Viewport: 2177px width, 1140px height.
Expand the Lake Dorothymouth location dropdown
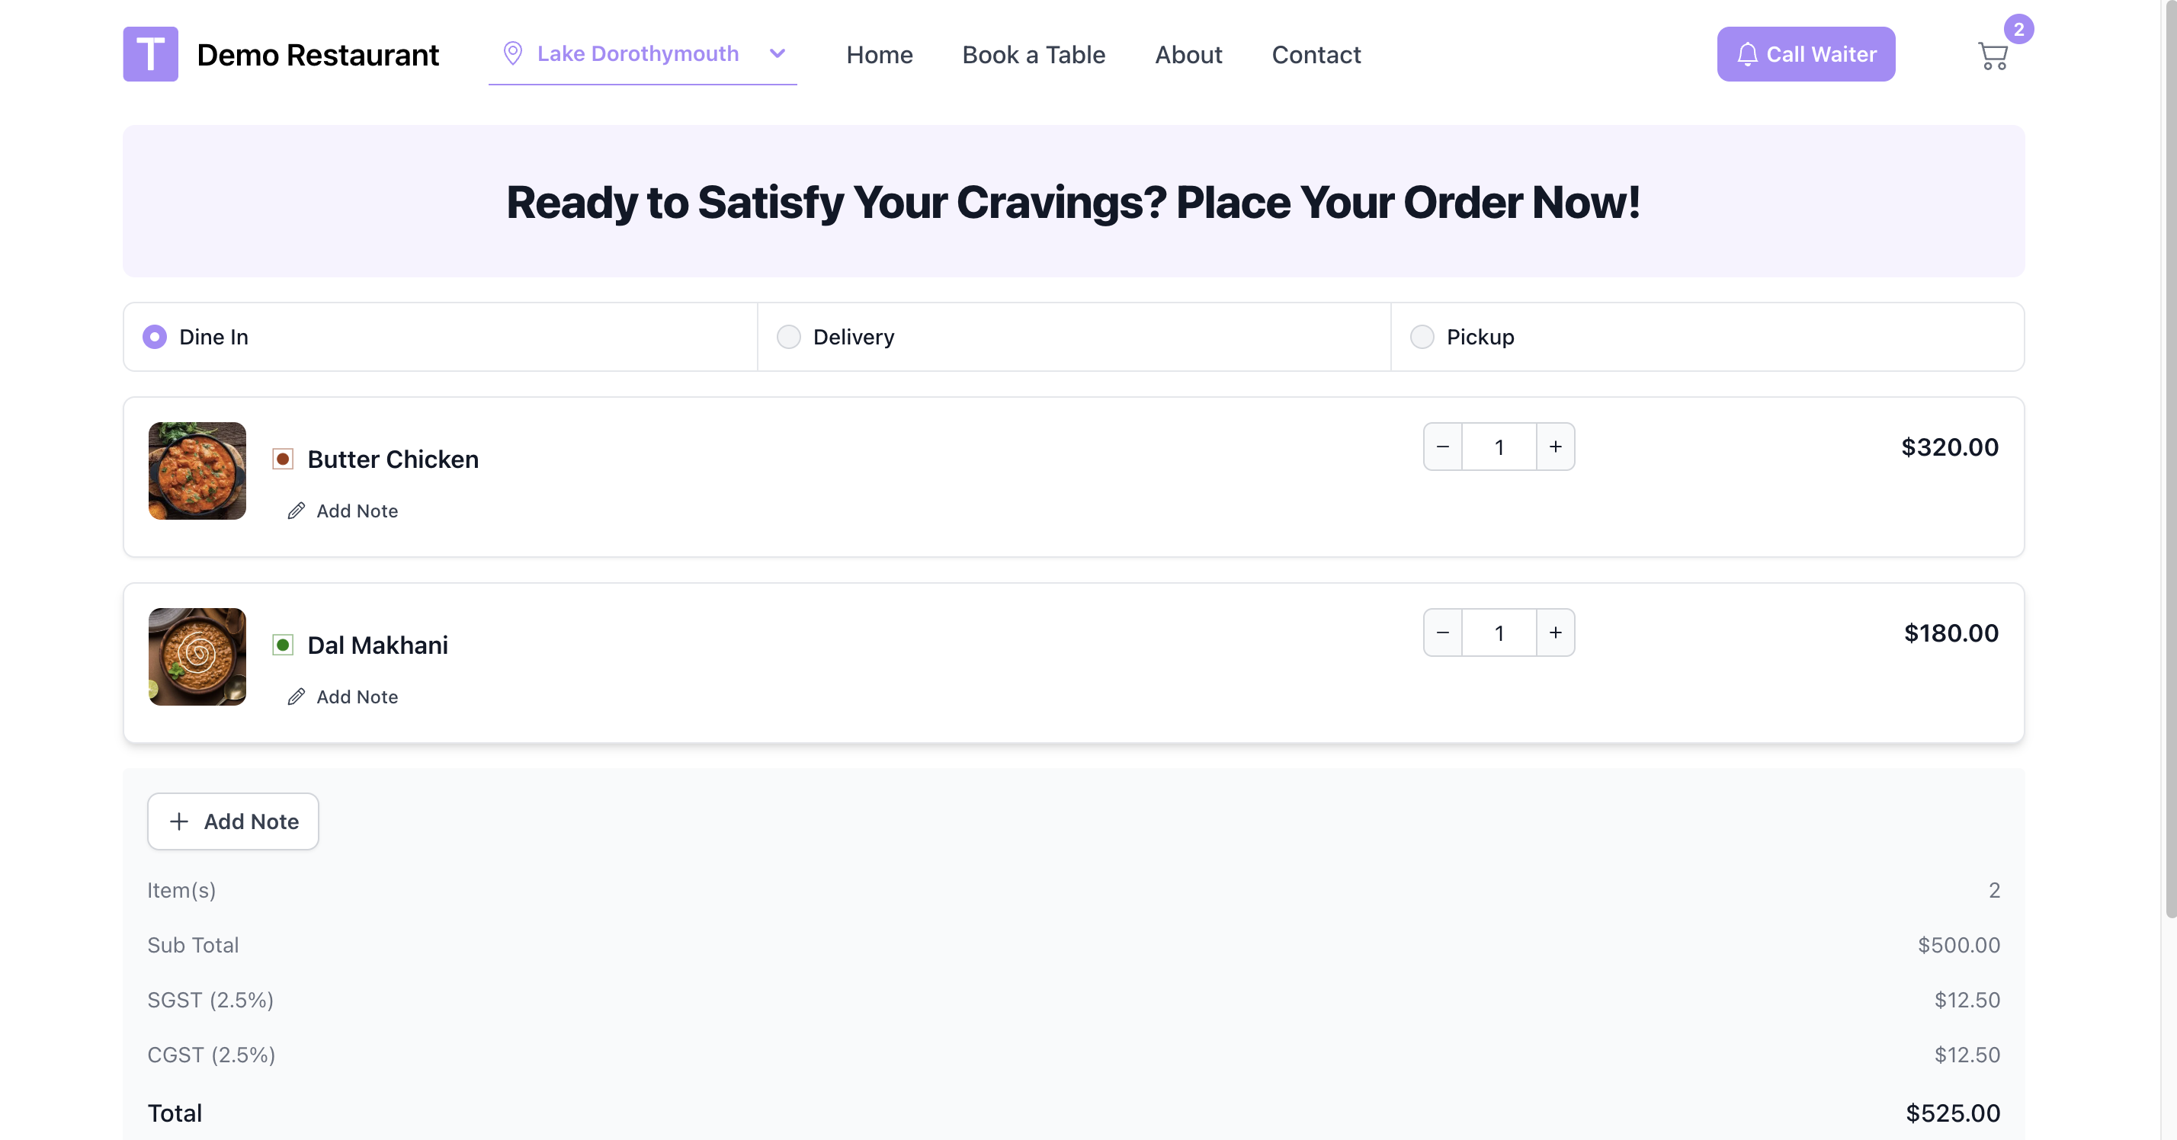click(777, 53)
